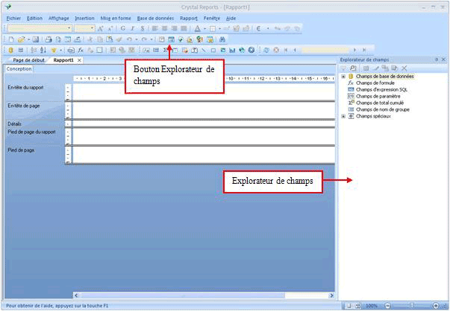Click the undo arrow icon
This screenshot has height=311, width=450.
(x=129, y=39)
